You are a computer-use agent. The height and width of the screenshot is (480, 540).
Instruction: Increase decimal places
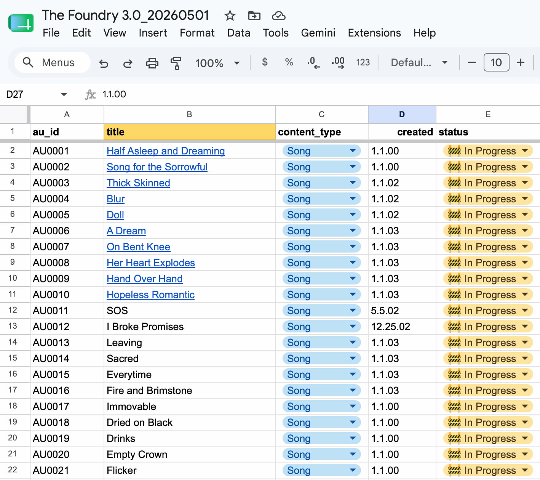(338, 62)
